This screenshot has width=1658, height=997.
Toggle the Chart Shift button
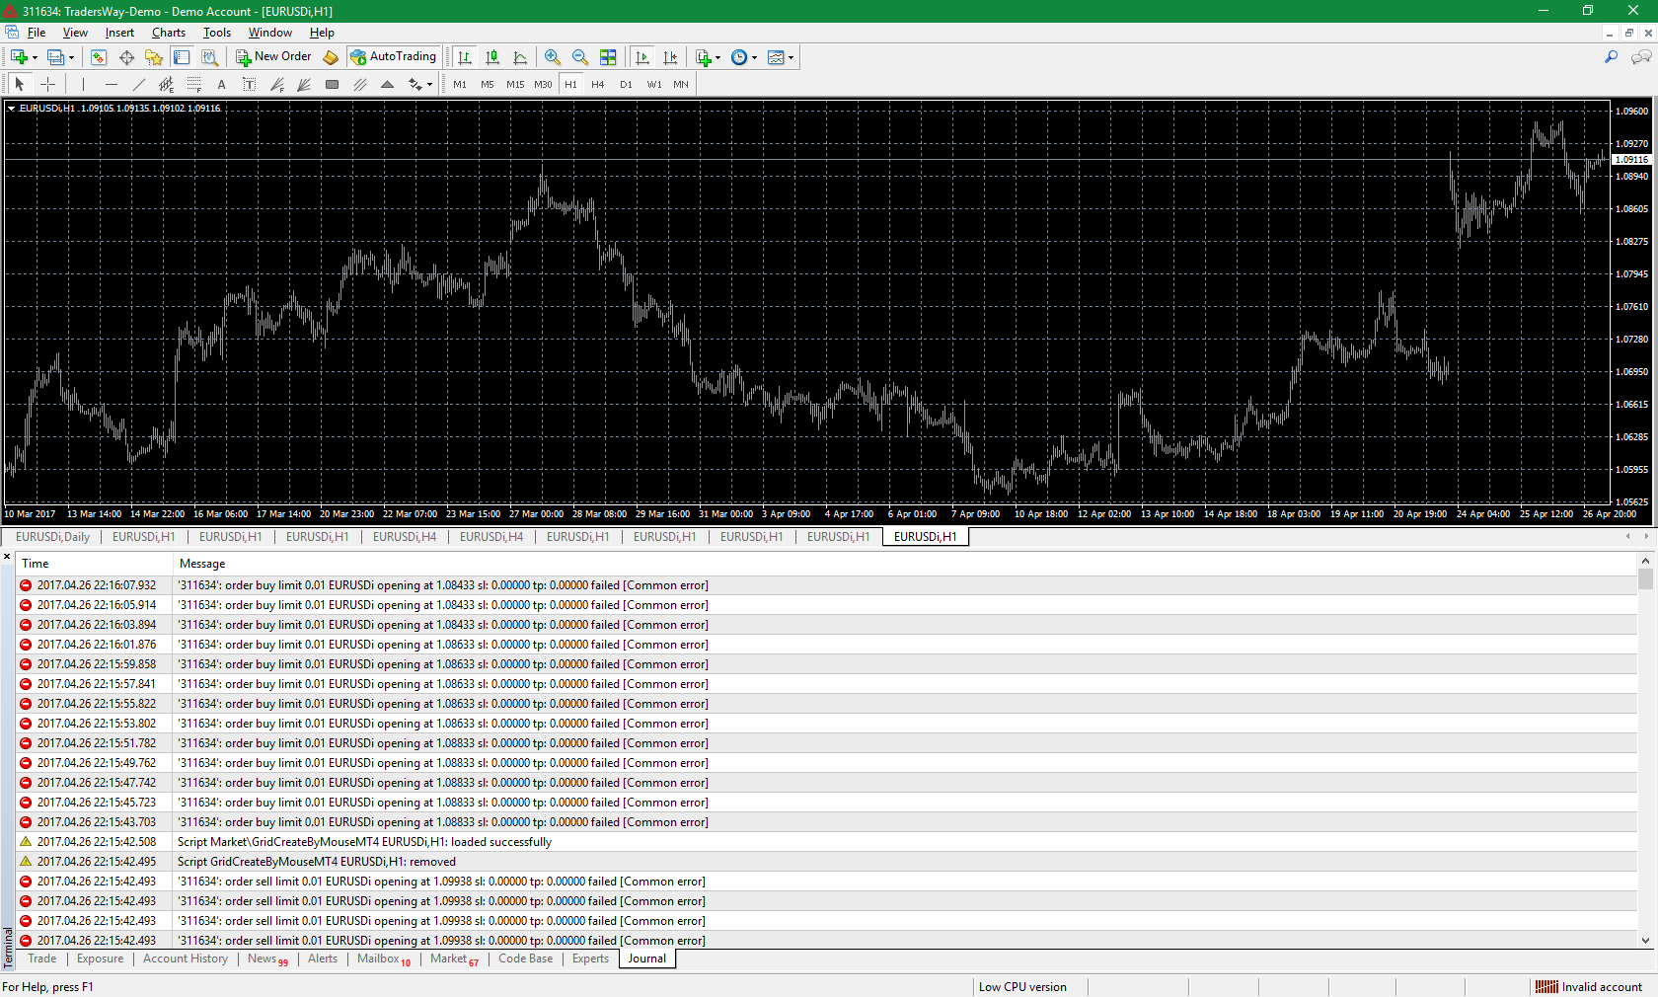670,57
